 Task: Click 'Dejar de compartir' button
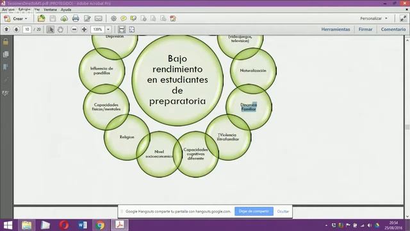tap(254, 211)
